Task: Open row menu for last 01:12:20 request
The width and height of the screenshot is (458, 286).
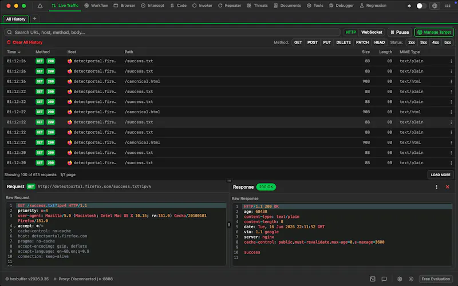Action: (451, 163)
